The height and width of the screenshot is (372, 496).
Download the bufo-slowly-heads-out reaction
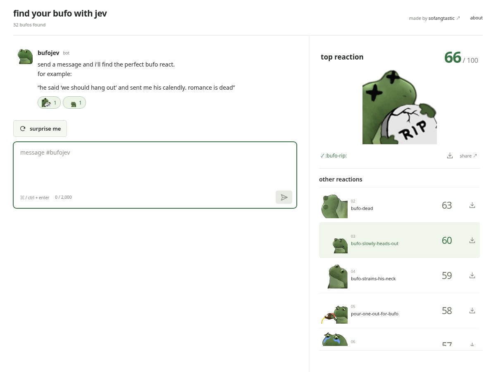pos(472,240)
